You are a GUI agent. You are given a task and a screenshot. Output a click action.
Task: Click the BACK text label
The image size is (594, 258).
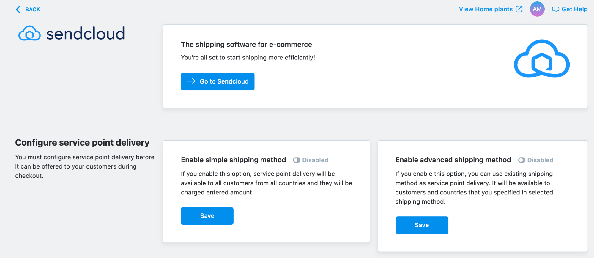(33, 10)
